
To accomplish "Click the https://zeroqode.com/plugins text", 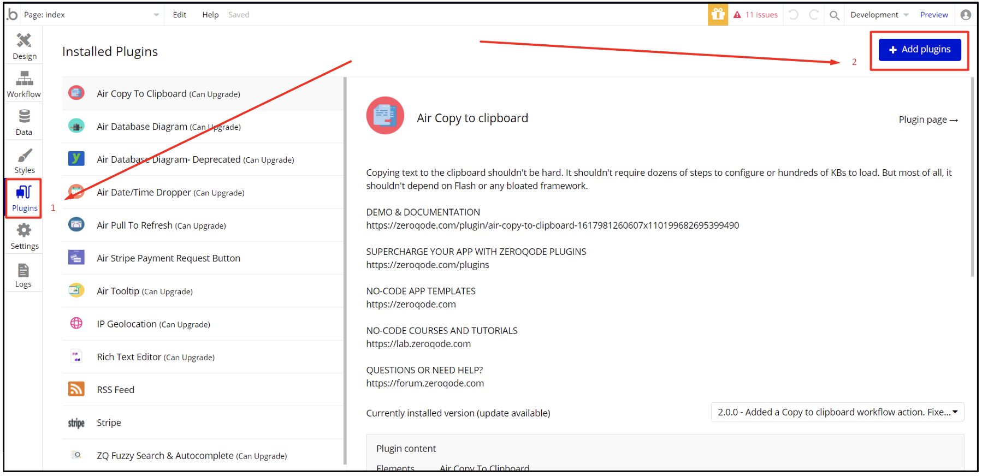I will (x=428, y=265).
